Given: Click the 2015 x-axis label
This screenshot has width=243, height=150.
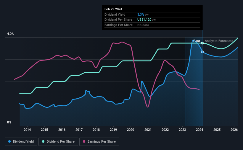Looking at the screenshot, I should [x=44, y=130].
